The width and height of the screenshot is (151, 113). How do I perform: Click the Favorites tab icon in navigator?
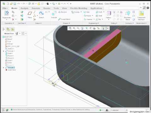pos(13,30)
